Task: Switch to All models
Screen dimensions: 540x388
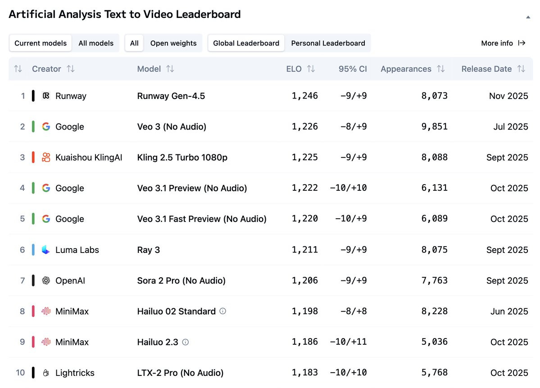Action: (x=96, y=43)
